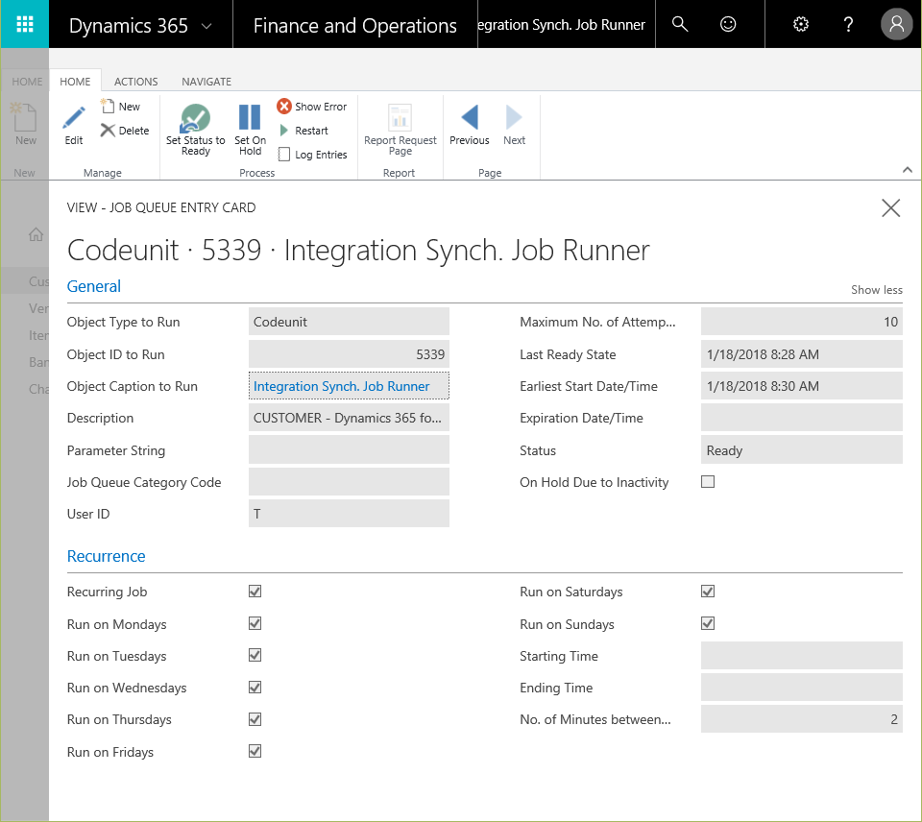Select the active HOME ribbon tab

coord(75,82)
